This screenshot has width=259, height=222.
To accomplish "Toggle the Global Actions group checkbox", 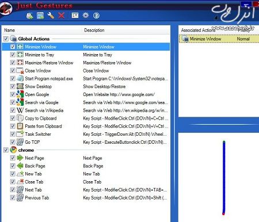I will (x=6, y=39).
